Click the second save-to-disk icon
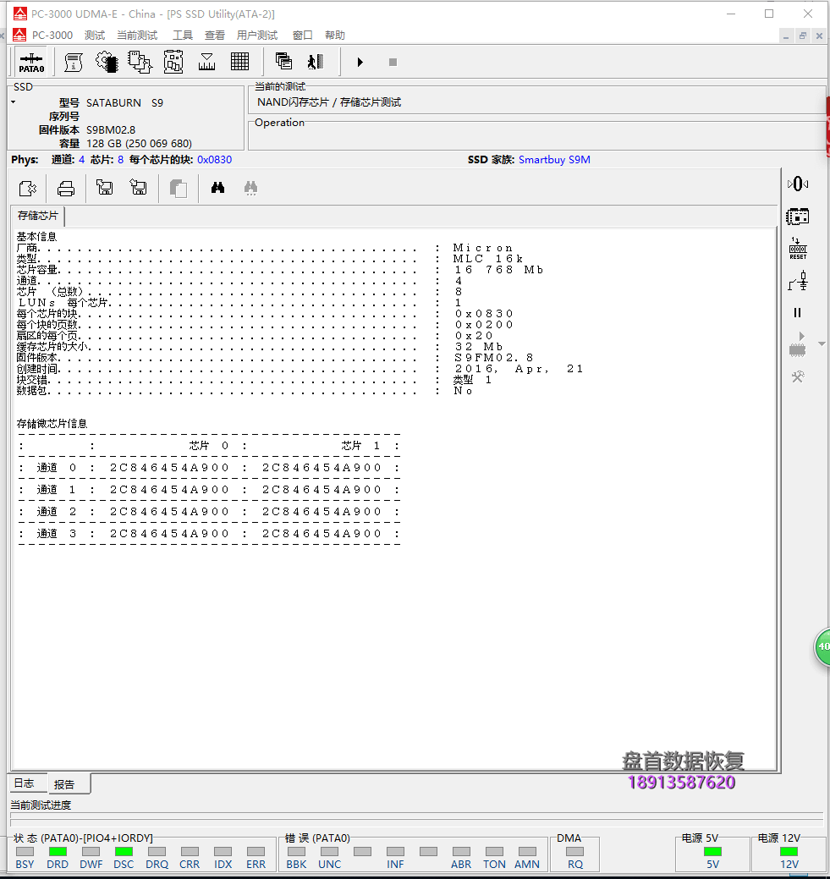Viewport: 830px width, 879px height. click(x=138, y=187)
